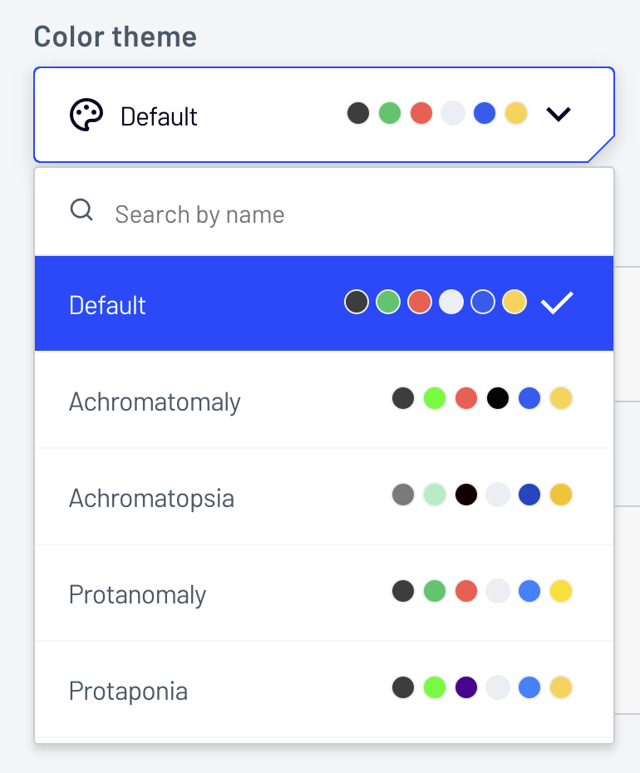Collapse the Color theme dropdown chevron
Viewport: 640px width, 773px height.
tap(559, 114)
